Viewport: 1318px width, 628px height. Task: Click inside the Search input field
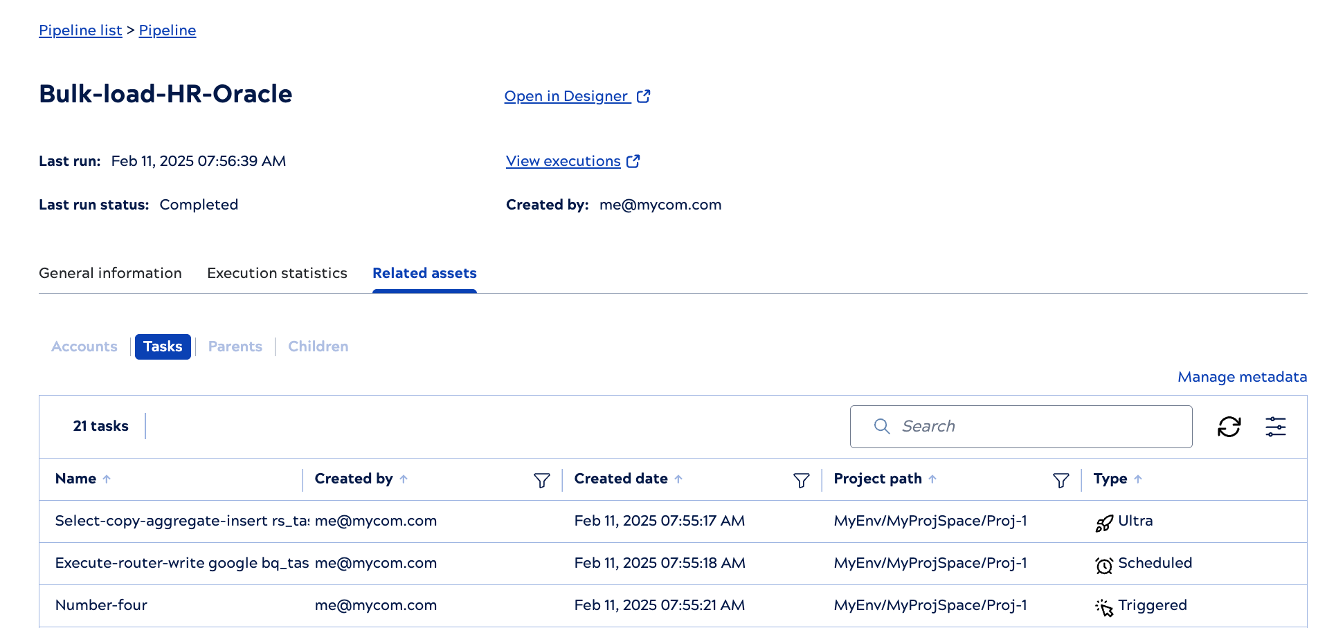click(1004, 426)
